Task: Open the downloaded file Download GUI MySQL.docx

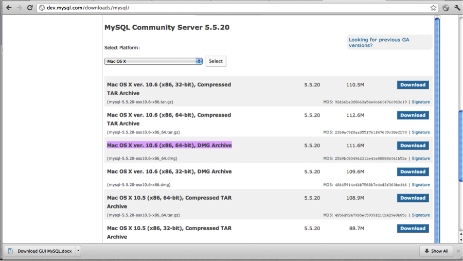Action: pyautogui.click(x=40, y=251)
